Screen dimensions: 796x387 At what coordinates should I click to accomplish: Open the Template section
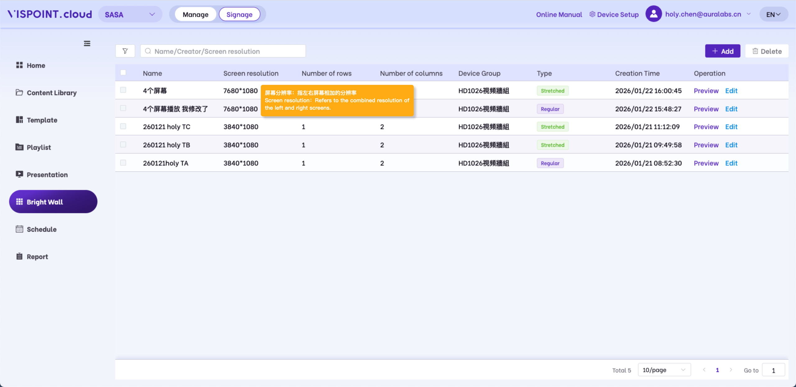tap(42, 120)
